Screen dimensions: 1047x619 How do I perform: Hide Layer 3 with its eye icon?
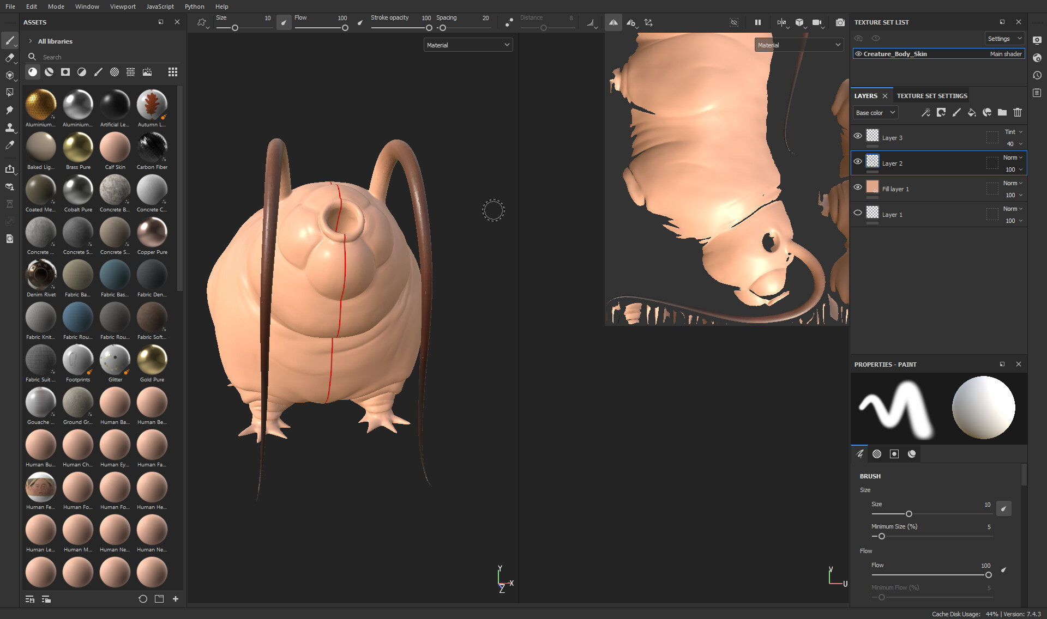coord(858,136)
